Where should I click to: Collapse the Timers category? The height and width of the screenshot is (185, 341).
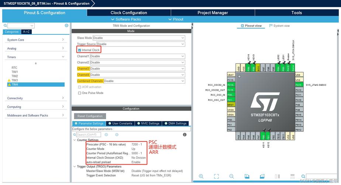click(x=35, y=57)
